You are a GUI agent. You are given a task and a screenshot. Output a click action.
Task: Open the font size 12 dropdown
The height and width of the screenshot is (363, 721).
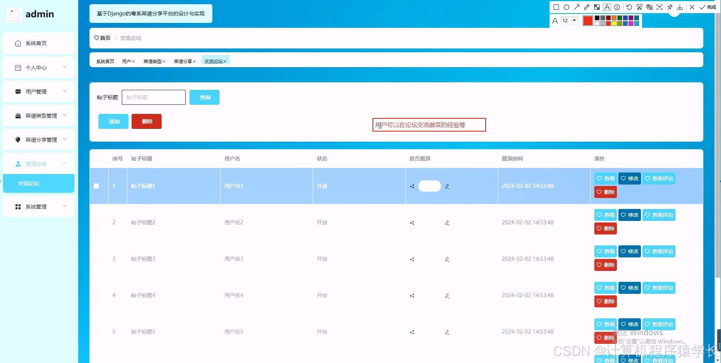pos(569,21)
